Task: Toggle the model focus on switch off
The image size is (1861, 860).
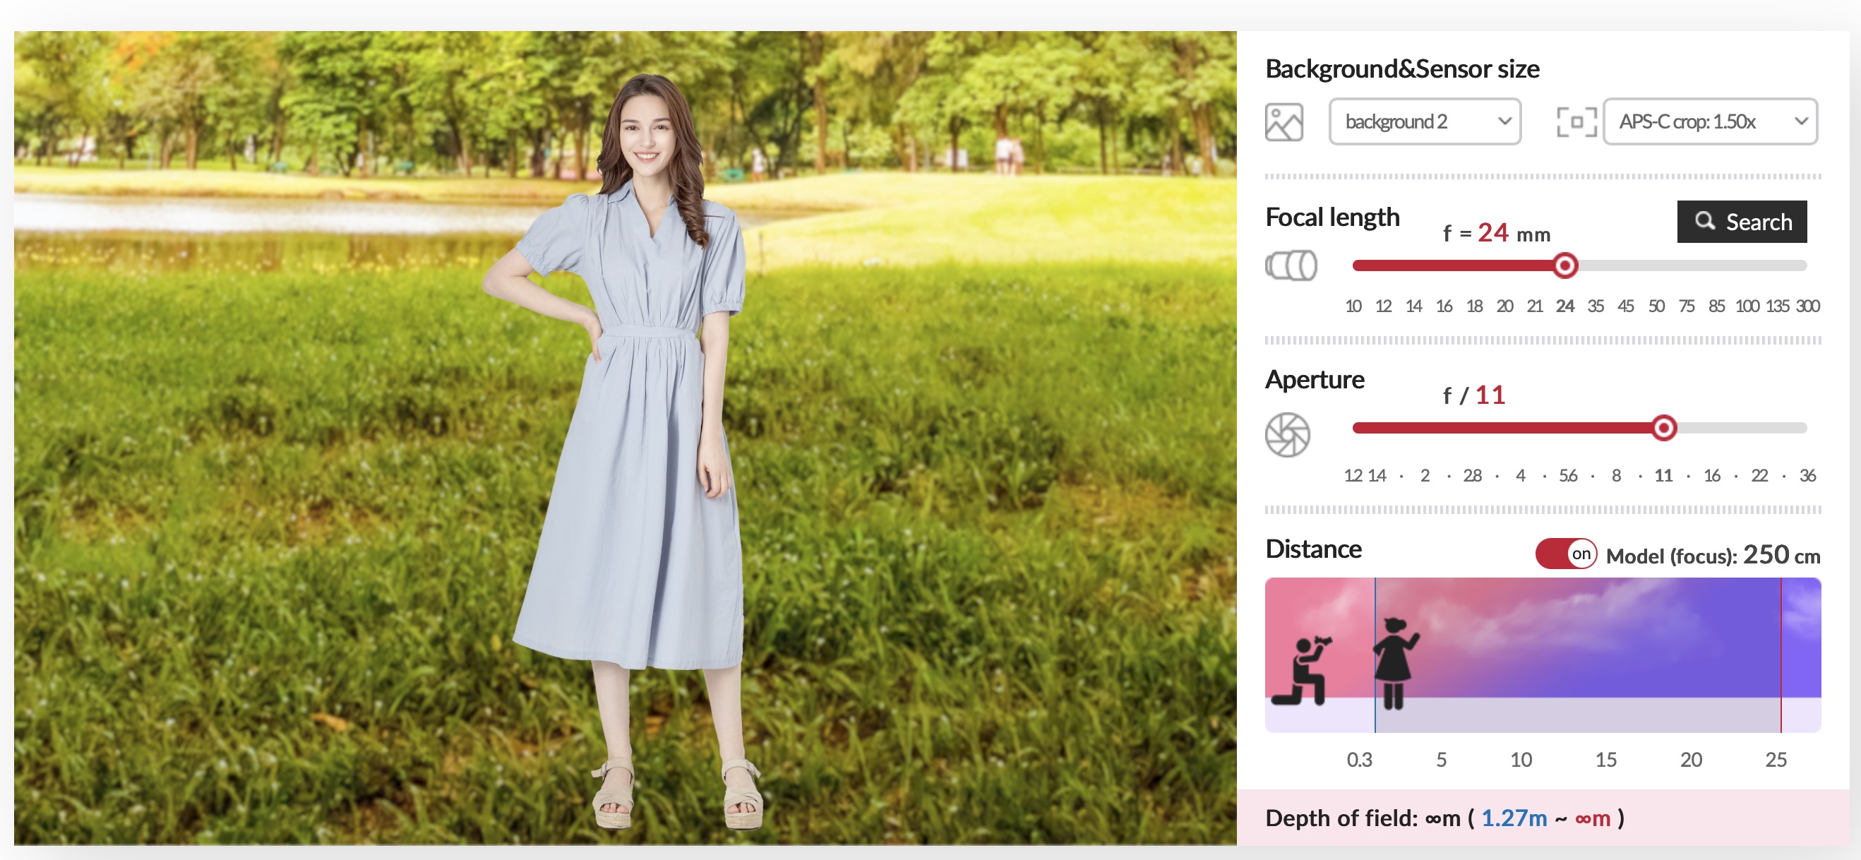Action: pyautogui.click(x=1566, y=554)
